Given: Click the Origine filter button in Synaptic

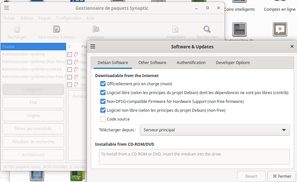Looking at the screenshot, I should (33, 116).
